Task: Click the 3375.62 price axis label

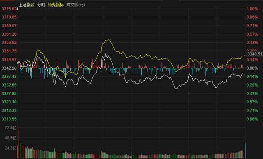Action: [x=9, y=9]
